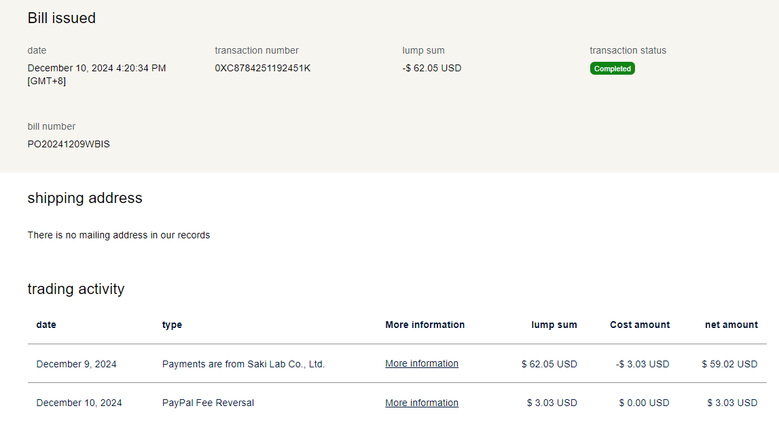Click the -$ 3.03 USD cost amount
The width and height of the screenshot is (779, 421).
(642, 364)
